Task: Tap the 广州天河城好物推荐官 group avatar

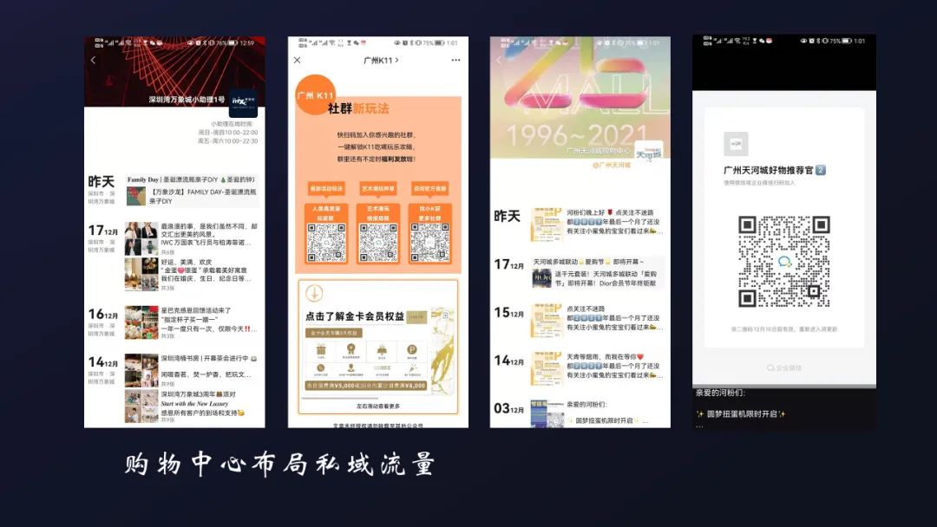Action: pos(736,144)
